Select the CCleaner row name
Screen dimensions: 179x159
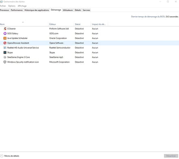click(11, 29)
